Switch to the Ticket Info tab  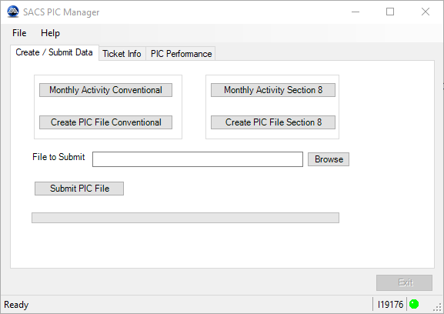pyautogui.click(x=122, y=54)
